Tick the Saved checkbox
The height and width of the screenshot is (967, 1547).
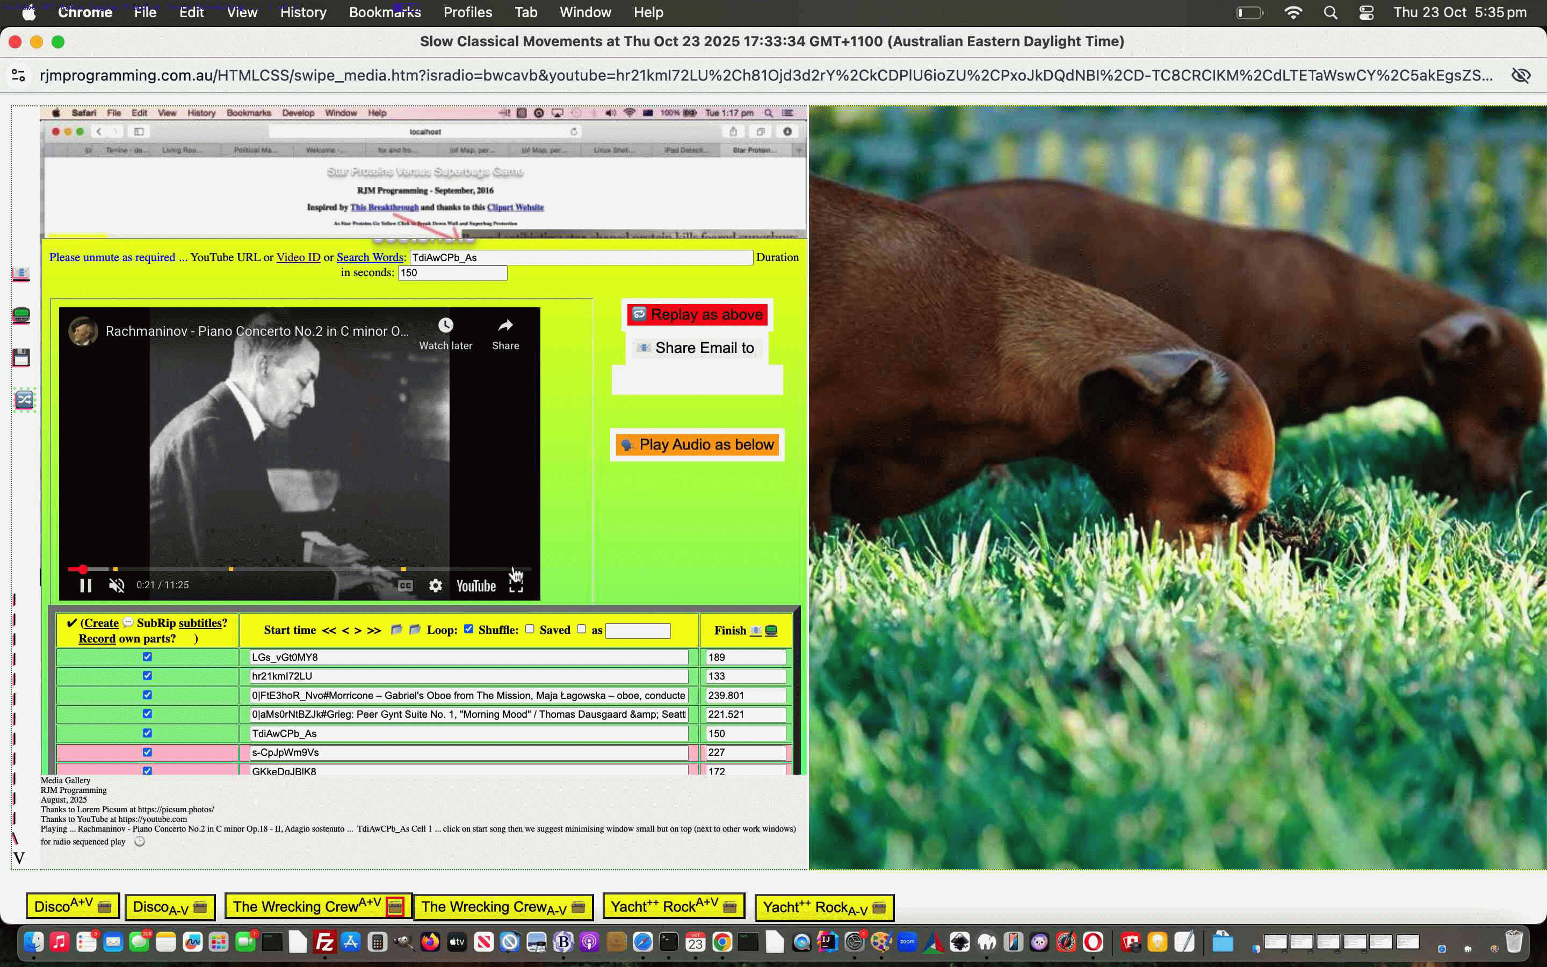(x=581, y=629)
